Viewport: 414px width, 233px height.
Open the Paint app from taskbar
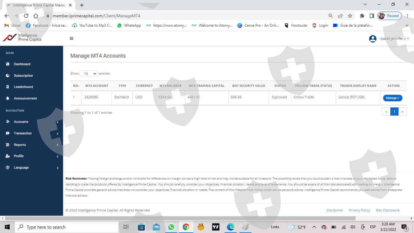(245, 227)
